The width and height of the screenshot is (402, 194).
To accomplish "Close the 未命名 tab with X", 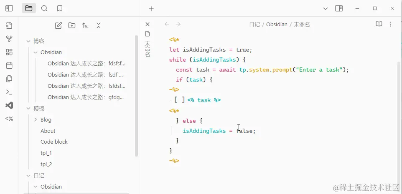I will coord(148,24).
